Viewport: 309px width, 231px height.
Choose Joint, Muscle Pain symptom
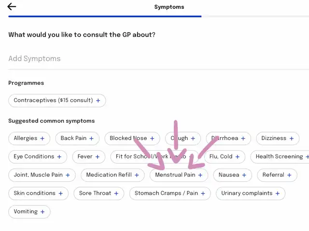point(42,175)
